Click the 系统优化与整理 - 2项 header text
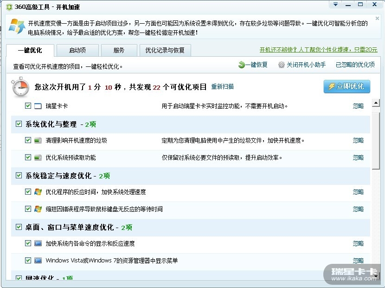The width and height of the screenshot is (385, 288). click(61, 124)
